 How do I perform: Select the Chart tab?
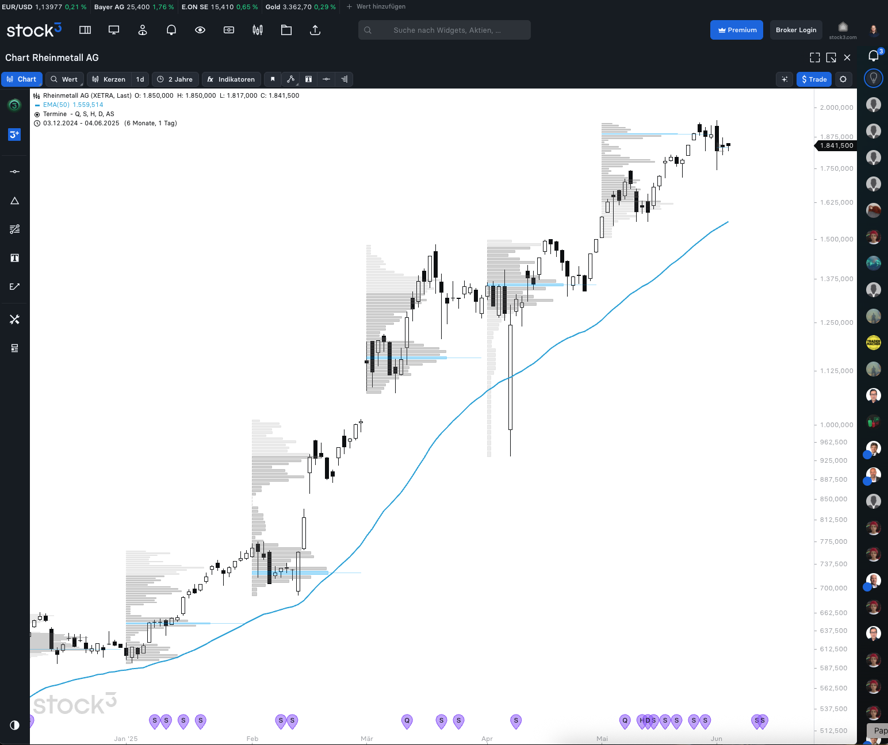(x=21, y=79)
